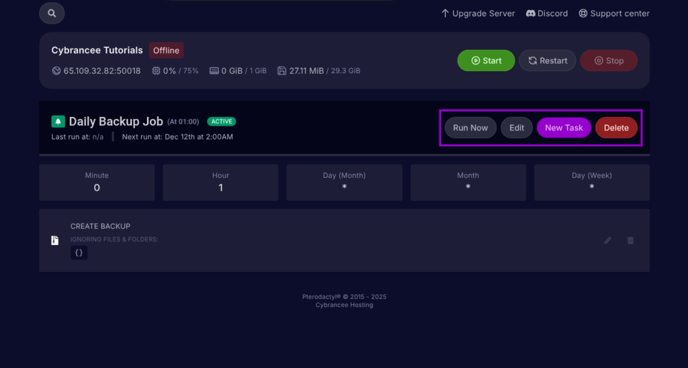
Task: Click the pencil icon on Create Backup task
Action: tap(607, 240)
